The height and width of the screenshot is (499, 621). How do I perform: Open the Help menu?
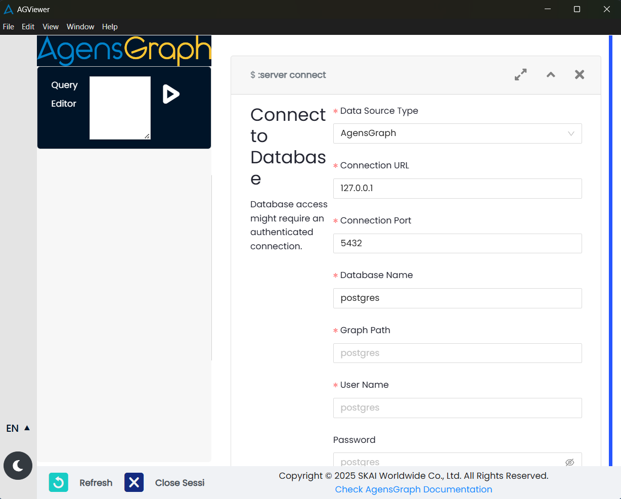pos(110,27)
